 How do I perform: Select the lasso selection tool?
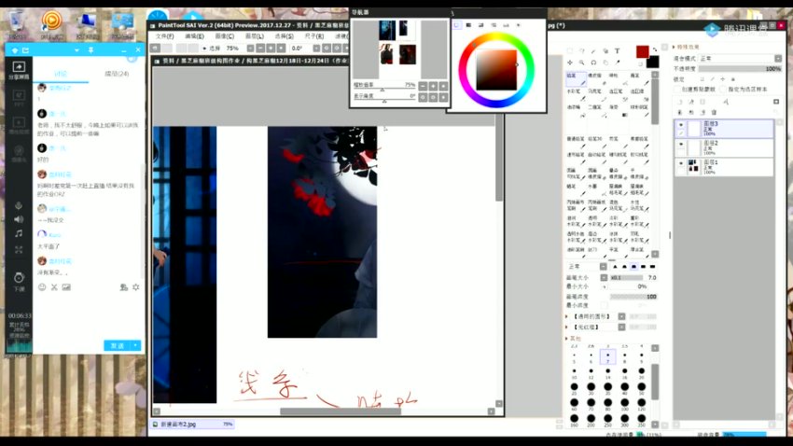point(582,50)
